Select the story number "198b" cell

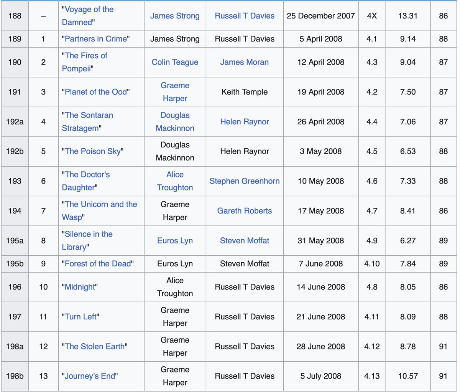15,376
